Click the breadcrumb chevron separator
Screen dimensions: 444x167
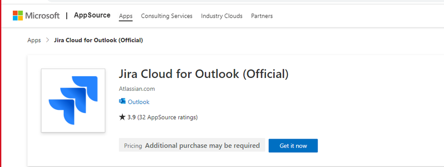coord(48,40)
